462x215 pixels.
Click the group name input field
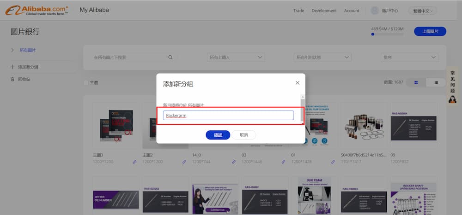[228, 115]
